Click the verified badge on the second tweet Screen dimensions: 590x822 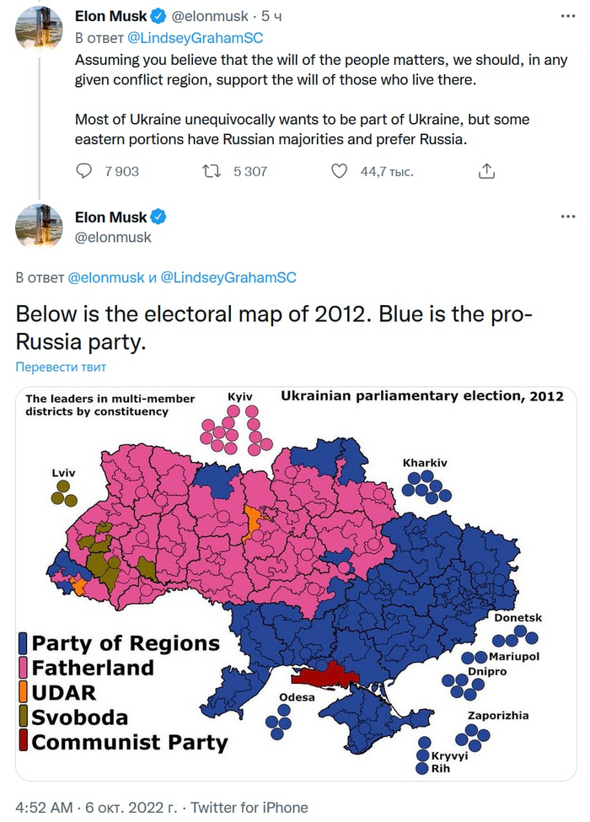click(157, 217)
